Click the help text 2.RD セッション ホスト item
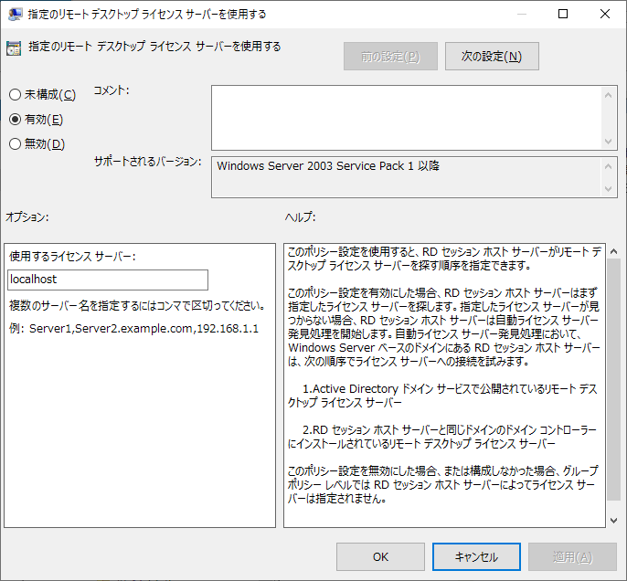The height and width of the screenshot is (581, 627). pyautogui.click(x=442, y=437)
